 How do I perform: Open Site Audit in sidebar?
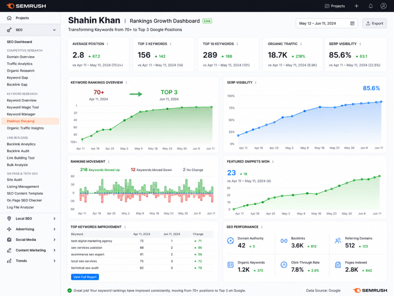click(x=15, y=180)
